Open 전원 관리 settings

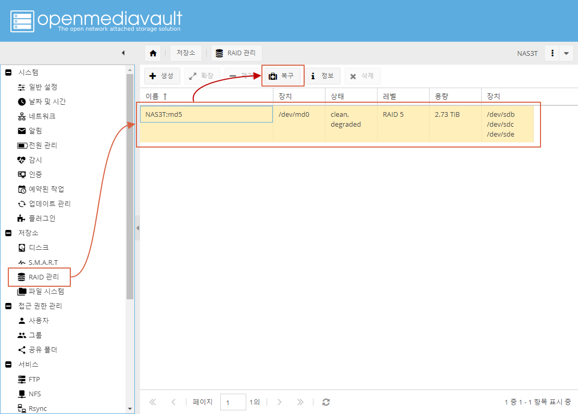[x=37, y=146]
